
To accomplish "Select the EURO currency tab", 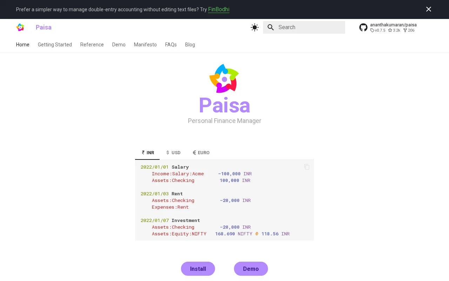I will tap(201, 152).
